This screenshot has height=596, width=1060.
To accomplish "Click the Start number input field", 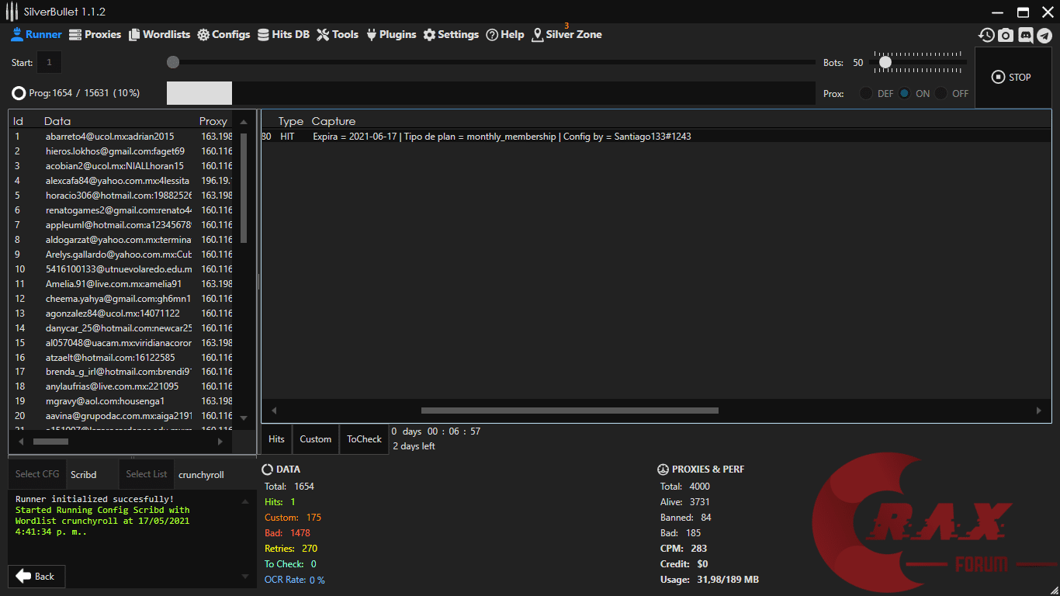I will [x=49, y=62].
